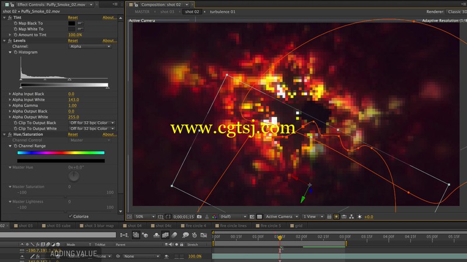This screenshot has width=467, height=262.
Task: Toggle the fast previews icon
Action: click(x=336, y=217)
